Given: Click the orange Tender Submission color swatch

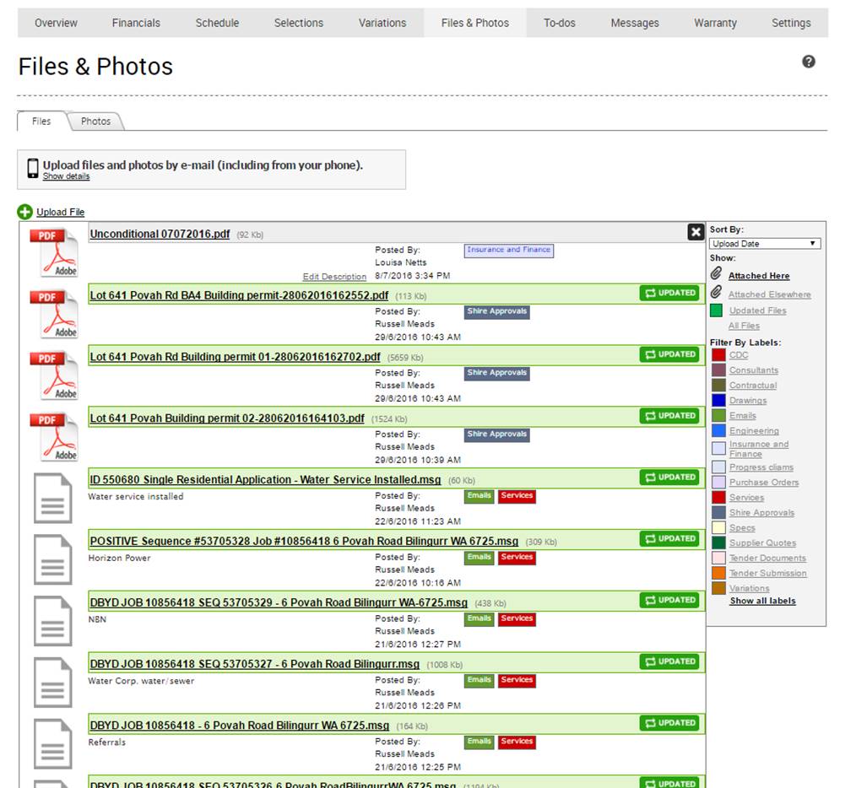Looking at the screenshot, I should click(718, 573).
